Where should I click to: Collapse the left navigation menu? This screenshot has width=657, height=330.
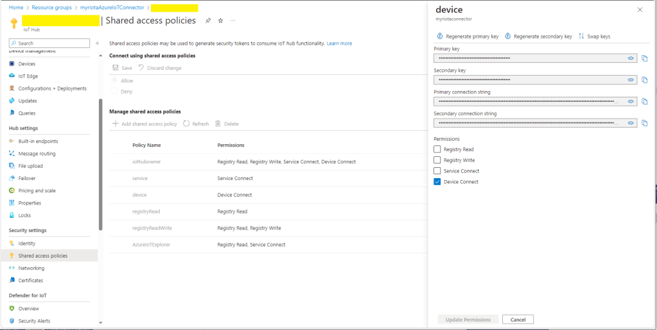tap(97, 43)
